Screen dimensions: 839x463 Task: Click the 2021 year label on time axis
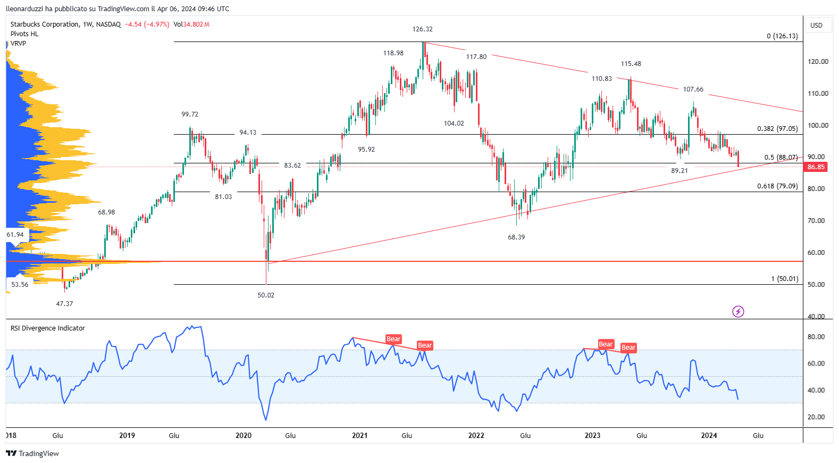(360, 436)
